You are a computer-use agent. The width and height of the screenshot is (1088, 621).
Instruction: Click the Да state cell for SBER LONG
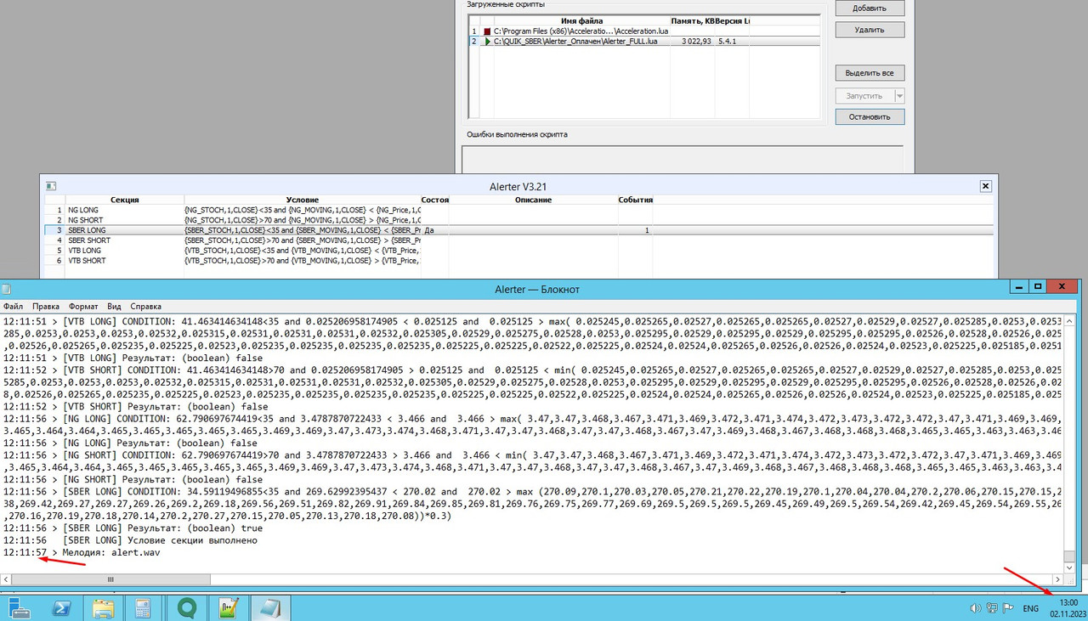point(435,230)
